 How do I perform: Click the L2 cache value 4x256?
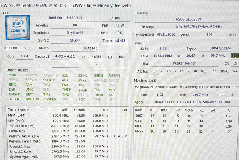pyautogui.click(x=96, y=57)
